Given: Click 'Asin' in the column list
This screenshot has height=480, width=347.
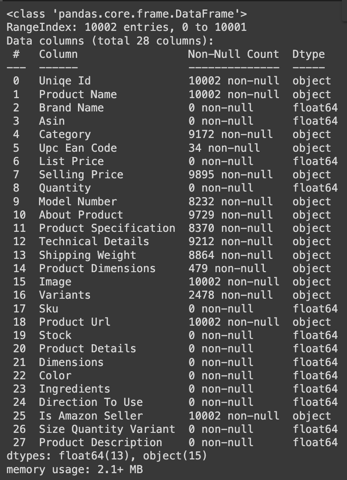Looking at the screenshot, I should (52, 121).
